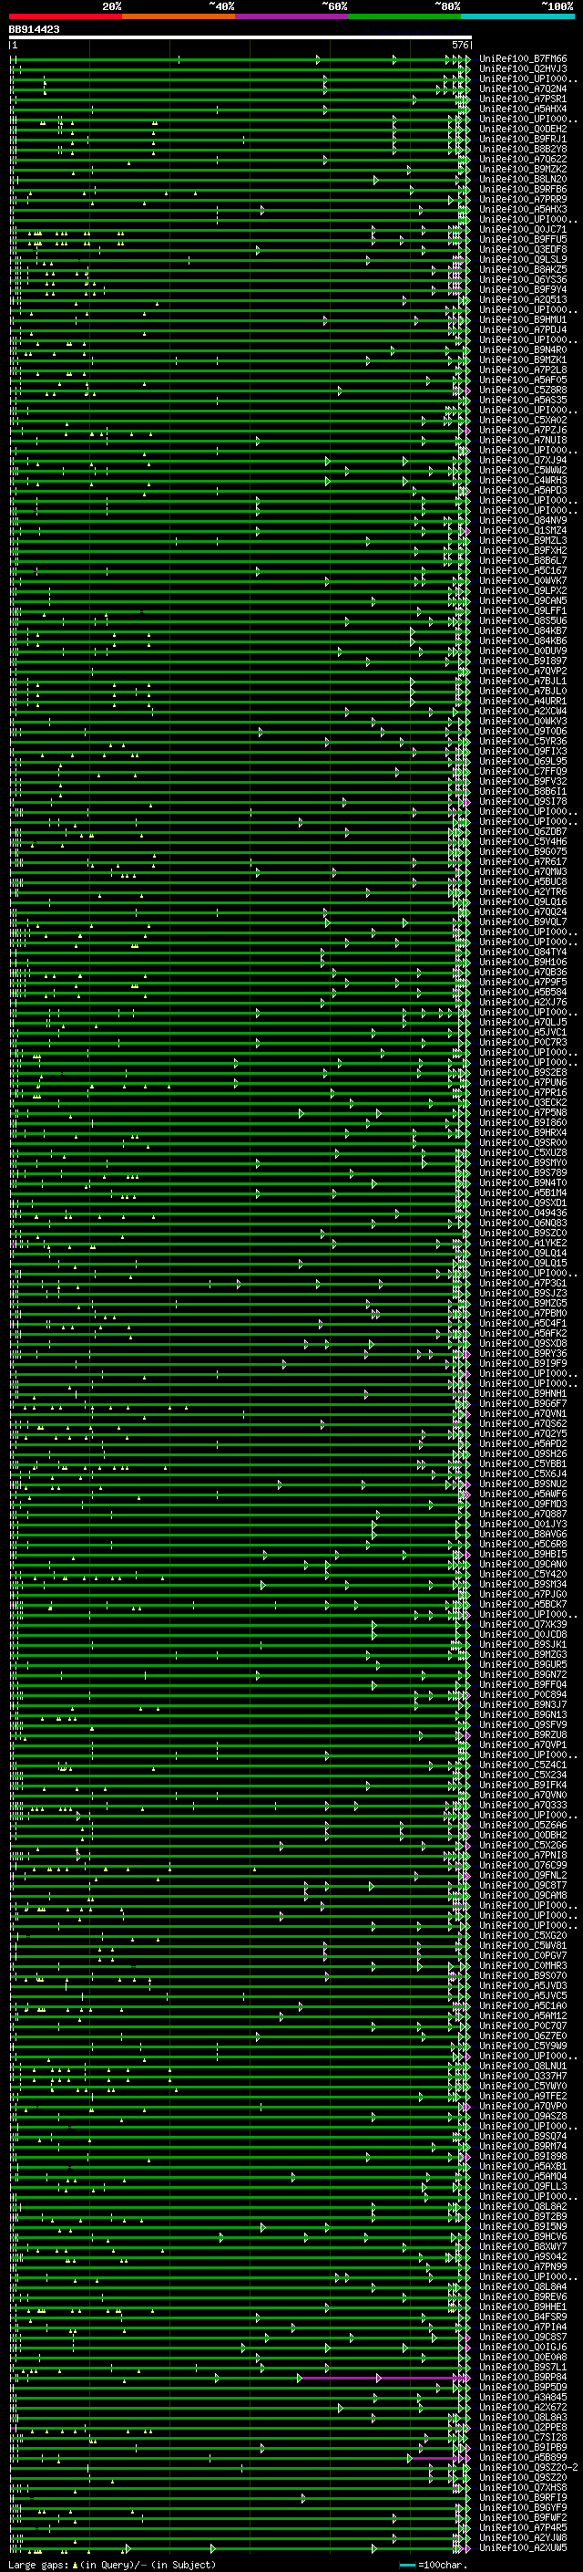Select hit label UniRef100_C5Z8R8
Screen dimensions: 583x2572
click(x=522, y=390)
